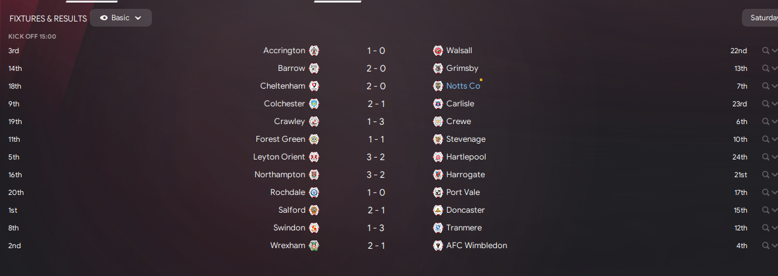Open the Notts Co team link
Image resolution: width=778 pixels, height=276 pixels.
(463, 86)
